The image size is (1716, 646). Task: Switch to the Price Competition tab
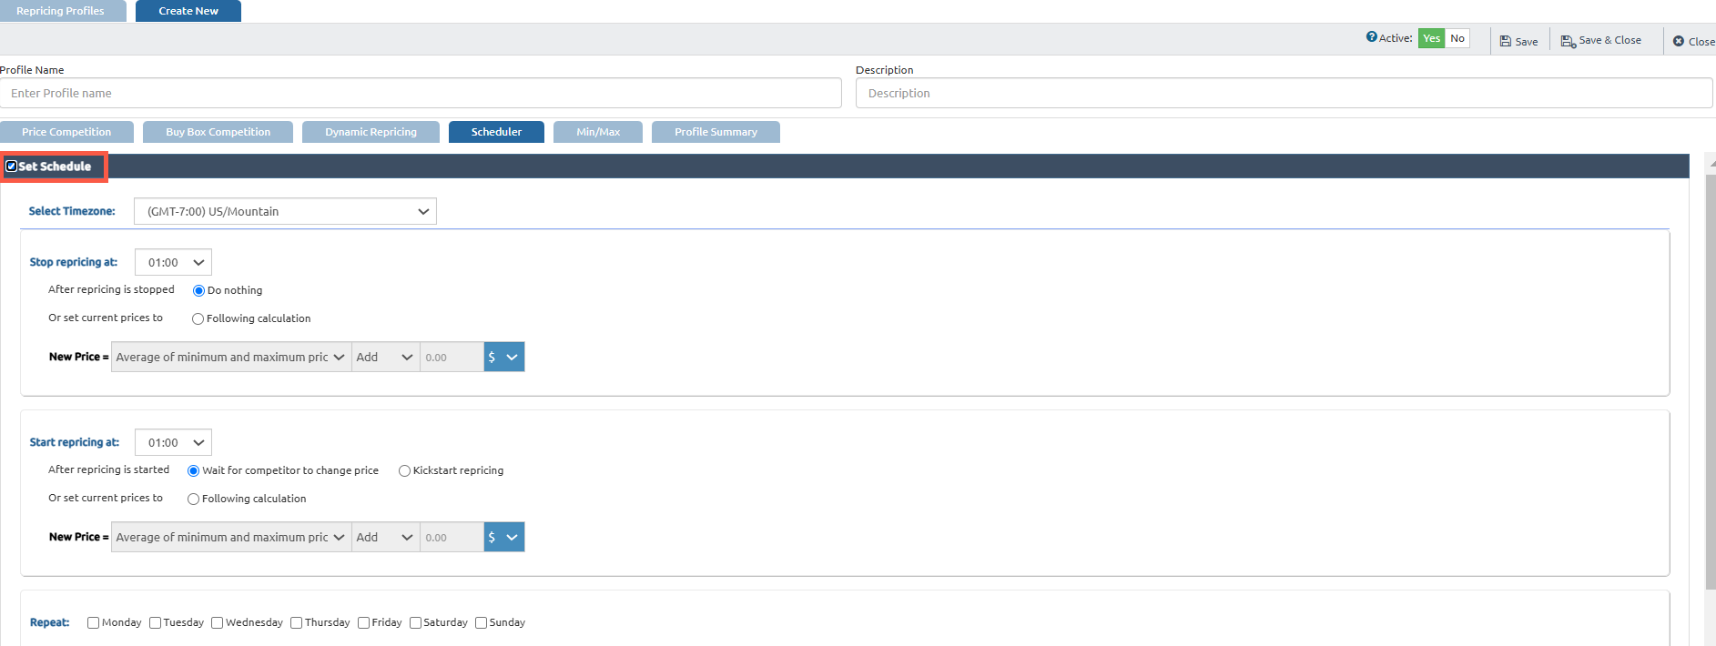(x=66, y=132)
